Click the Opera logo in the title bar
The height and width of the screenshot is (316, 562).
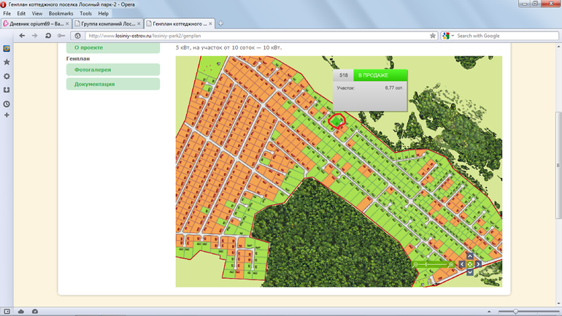tap(3, 4)
